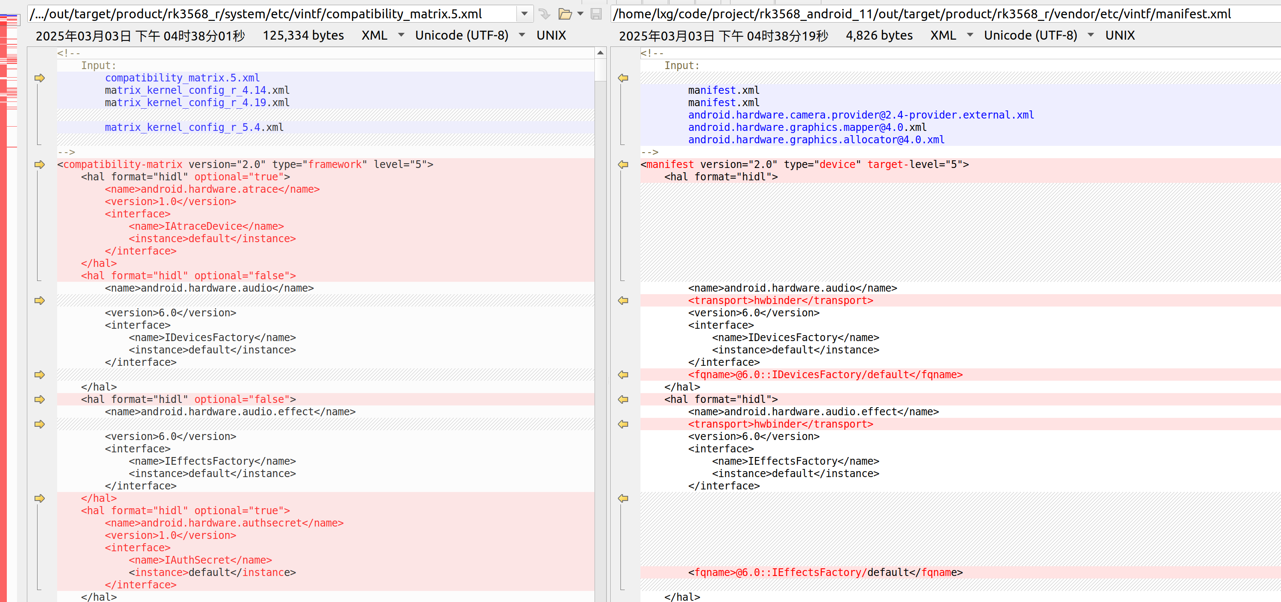Click line with IAtraceDevice interface name
Image resolution: width=1281 pixels, height=602 pixels.
206,226
